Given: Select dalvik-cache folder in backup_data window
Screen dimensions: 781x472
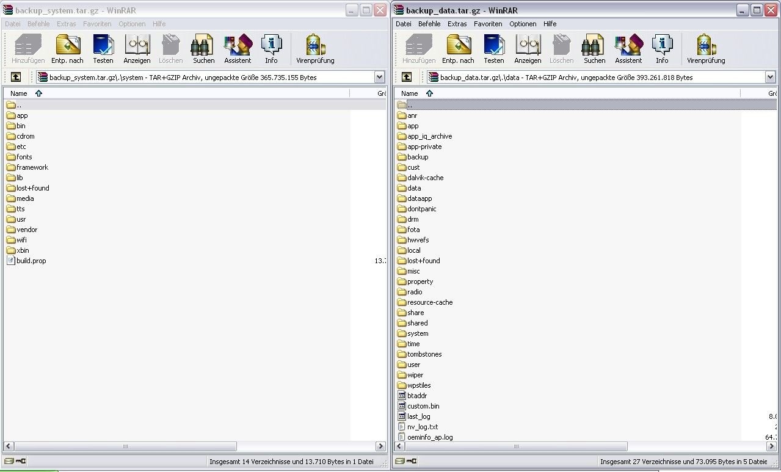Looking at the screenshot, I should pos(421,178).
